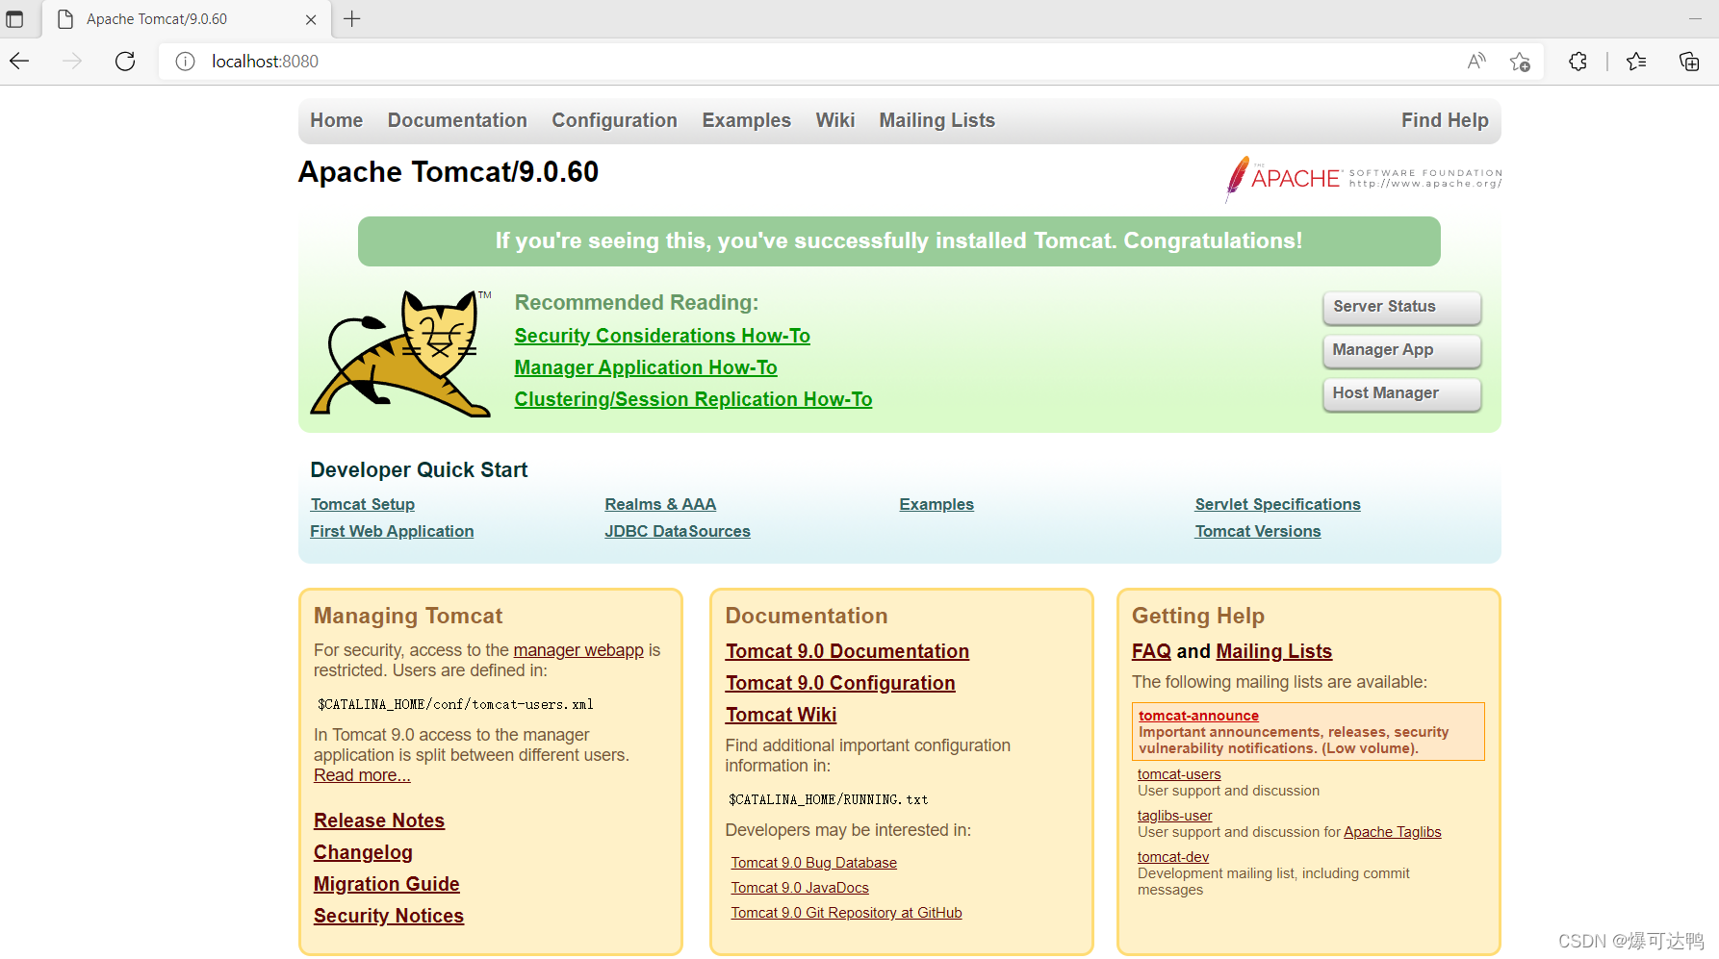Open Tomcat 9.0 Git Repository at GitHub
The height and width of the screenshot is (959, 1719).
click(846, 913)
